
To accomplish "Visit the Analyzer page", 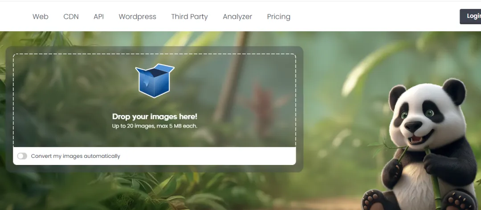I will pos(237,16).
